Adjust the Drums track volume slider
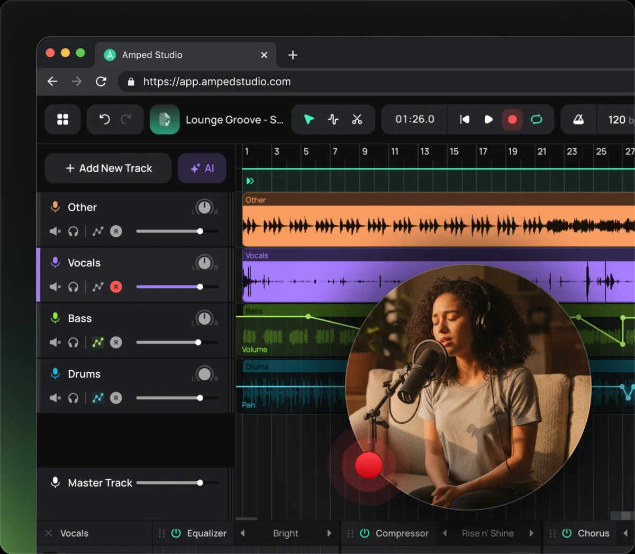635x554 pixels. coord(177,398)
